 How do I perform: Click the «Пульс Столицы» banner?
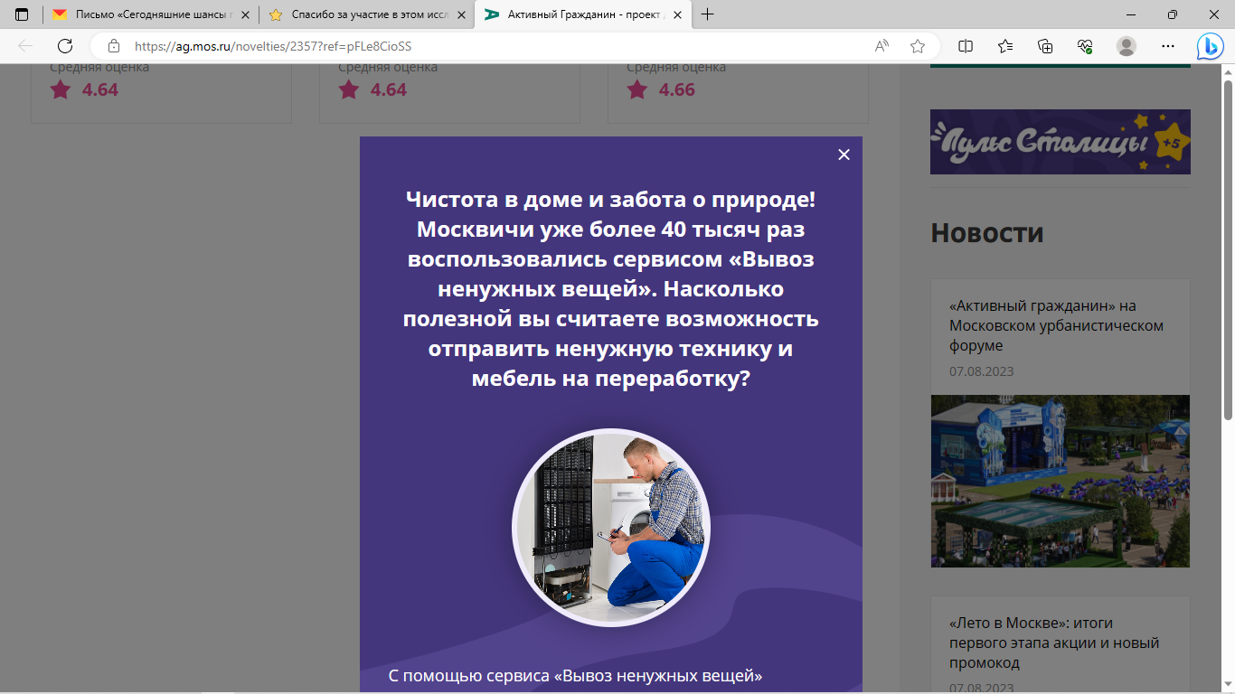(1061, 142)
